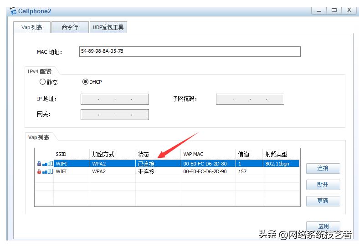This screenshot has height=246, width=359.
Task: Click the 已连接 status cell
Action: [158, 164]
